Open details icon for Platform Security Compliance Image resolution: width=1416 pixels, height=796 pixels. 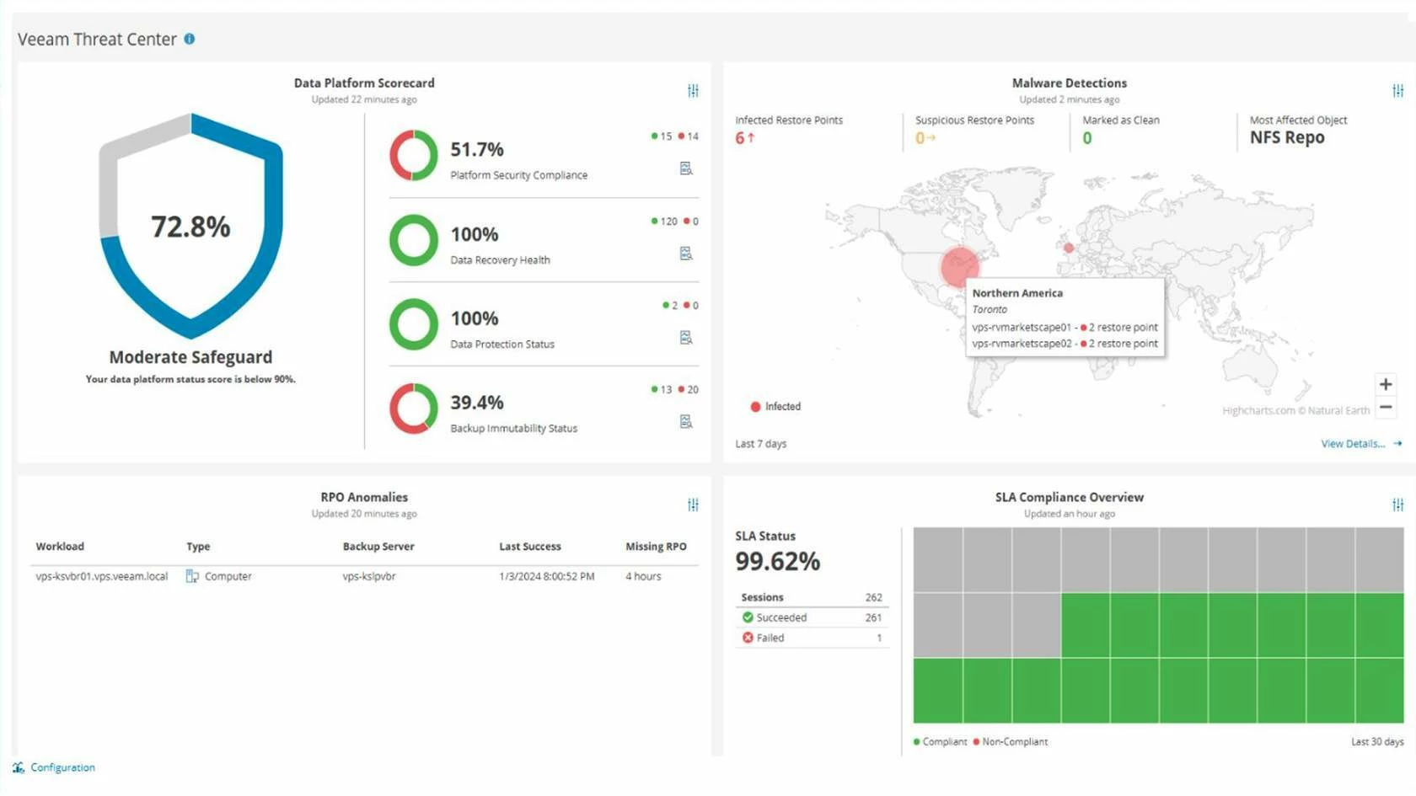pyautogui.click(x=686, y=168)
